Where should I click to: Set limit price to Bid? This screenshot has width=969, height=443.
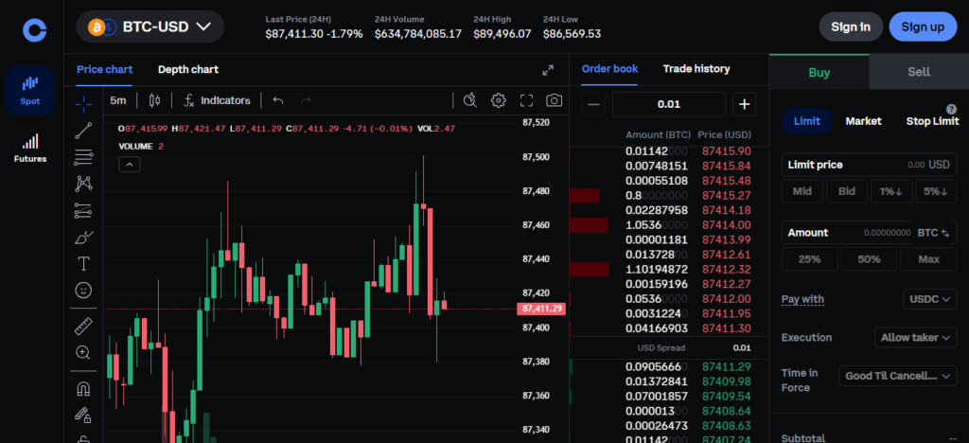pyautogui.click(x=847, y=191)
